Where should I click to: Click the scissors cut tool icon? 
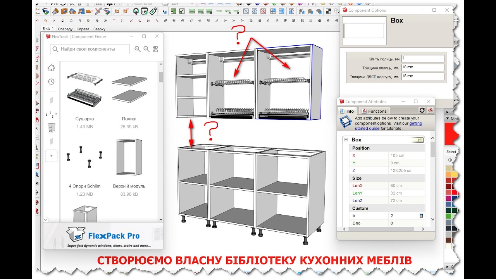98,11
